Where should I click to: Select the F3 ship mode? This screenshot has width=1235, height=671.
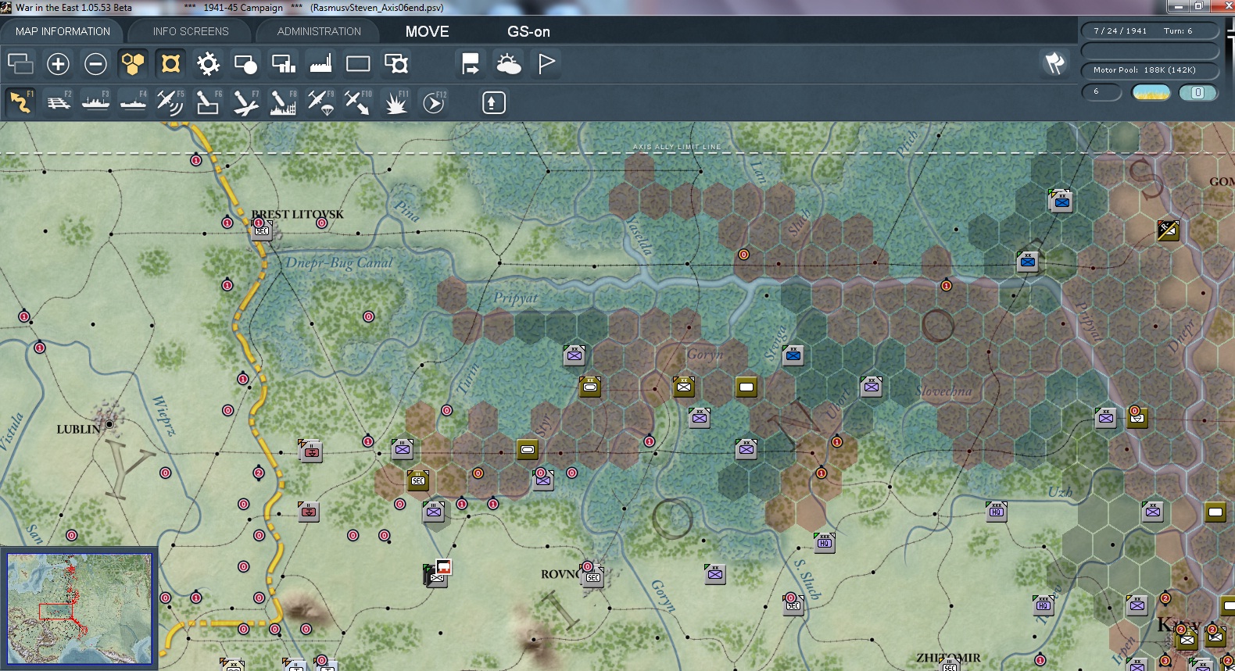[95, 102]
